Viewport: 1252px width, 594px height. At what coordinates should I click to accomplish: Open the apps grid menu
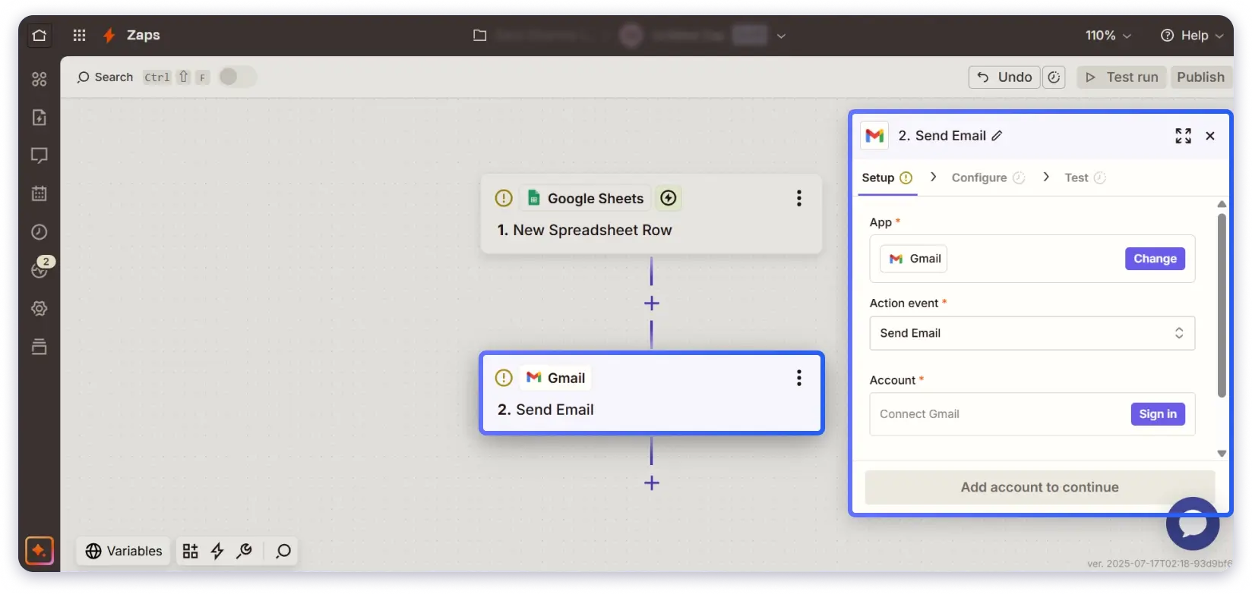click(79, 35)
